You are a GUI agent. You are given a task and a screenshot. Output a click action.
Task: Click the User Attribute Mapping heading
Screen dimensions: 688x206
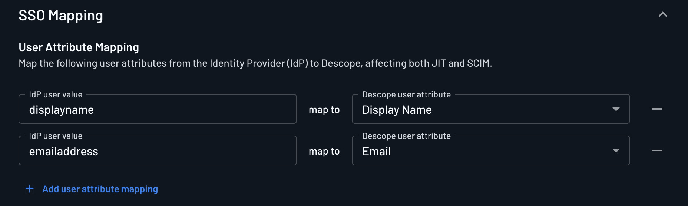[79, 47]
